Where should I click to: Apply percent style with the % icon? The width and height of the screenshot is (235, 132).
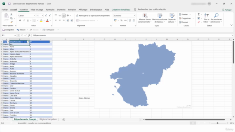tap(122, 21)
